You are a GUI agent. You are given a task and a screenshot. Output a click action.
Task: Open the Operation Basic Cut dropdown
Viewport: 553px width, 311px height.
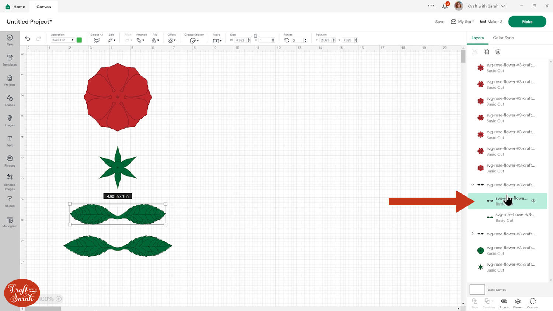point(62,40)
